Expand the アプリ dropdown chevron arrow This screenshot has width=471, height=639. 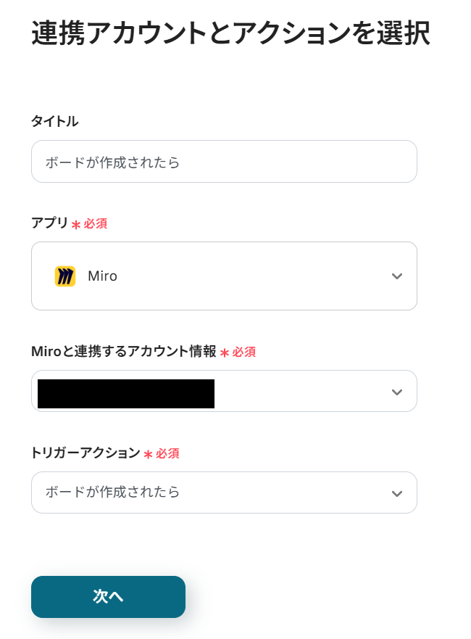coord(396,276)
